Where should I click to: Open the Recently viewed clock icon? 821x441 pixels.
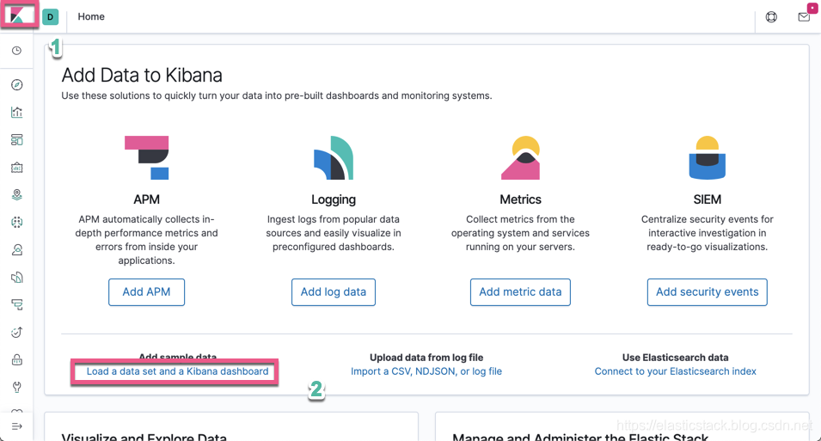(16, 51)
